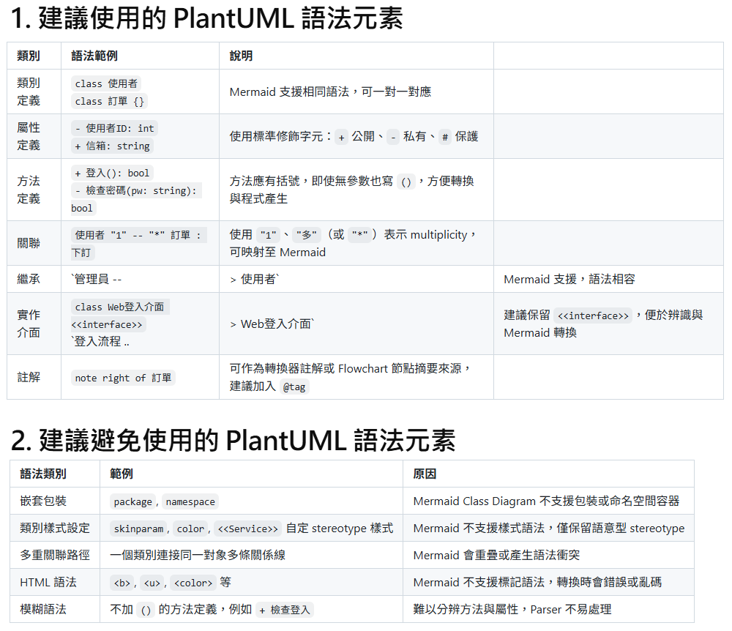
Task: Click the heading "1. 建議使用的 PlantUML 語法元素"
Action: point(206,19)
